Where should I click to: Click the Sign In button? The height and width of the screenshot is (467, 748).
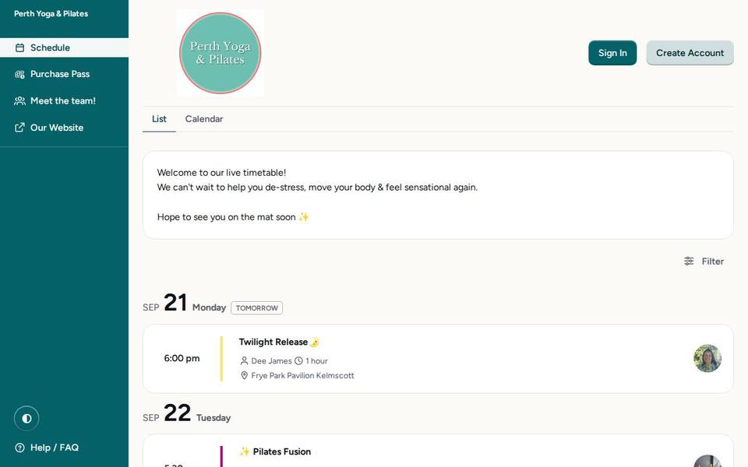[612, 53]
